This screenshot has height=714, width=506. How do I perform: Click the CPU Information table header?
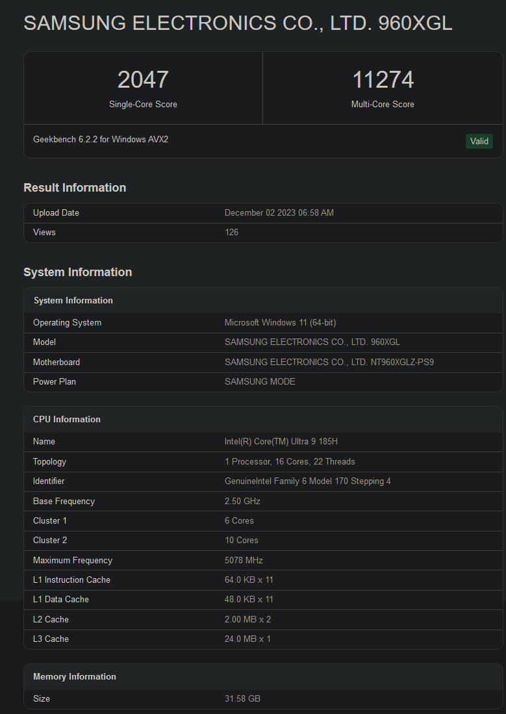[66, 420]
